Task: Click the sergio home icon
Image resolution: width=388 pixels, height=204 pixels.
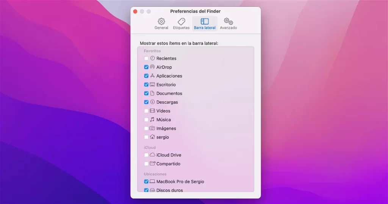Action: (152, 137)
